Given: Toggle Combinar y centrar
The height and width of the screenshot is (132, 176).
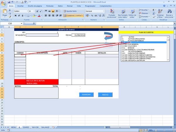Looking at the screenshot, I should coord(72,15).
